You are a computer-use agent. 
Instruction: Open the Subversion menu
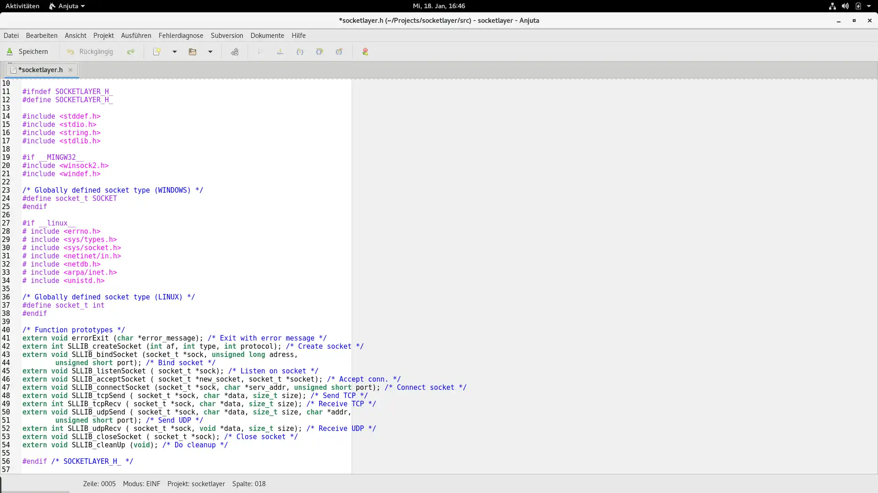pyautogui.click(x=227, y=36)
